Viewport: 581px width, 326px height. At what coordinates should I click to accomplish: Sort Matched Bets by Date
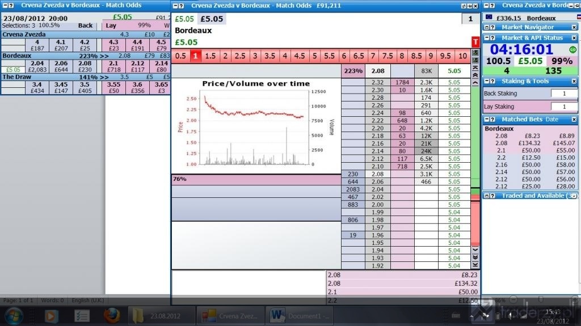pos(551,119)
